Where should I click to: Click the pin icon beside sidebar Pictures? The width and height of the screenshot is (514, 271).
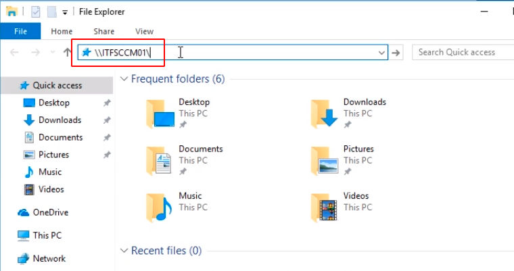click(107, 155)
